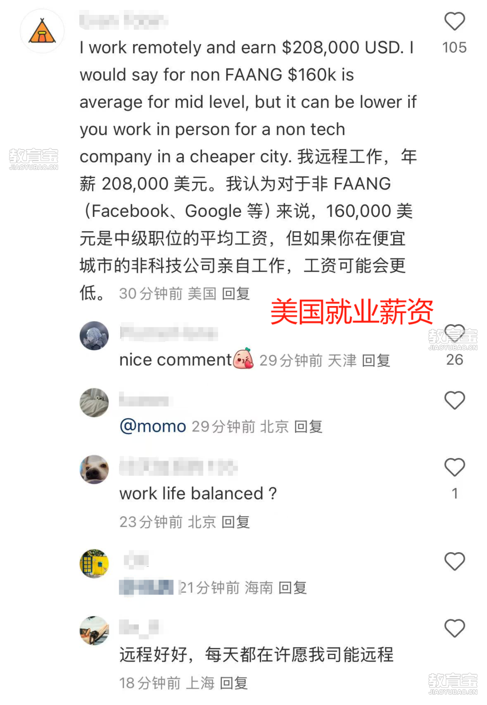Like the '远程好好' comment from Shanghai
Image resolution: width=487 pixels, height=705 pixels.
[455, 628]
